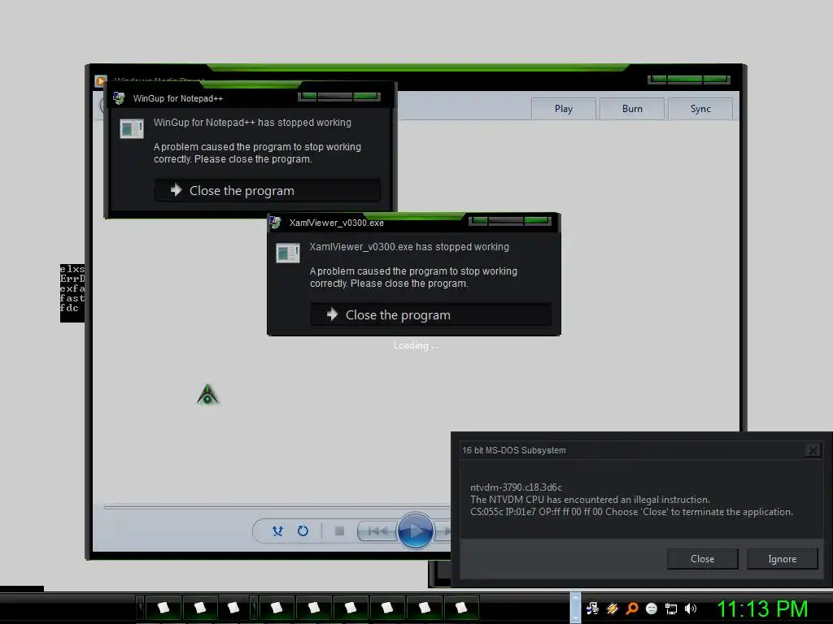Click the blue Play button in Media Player

tap(415, 530)
